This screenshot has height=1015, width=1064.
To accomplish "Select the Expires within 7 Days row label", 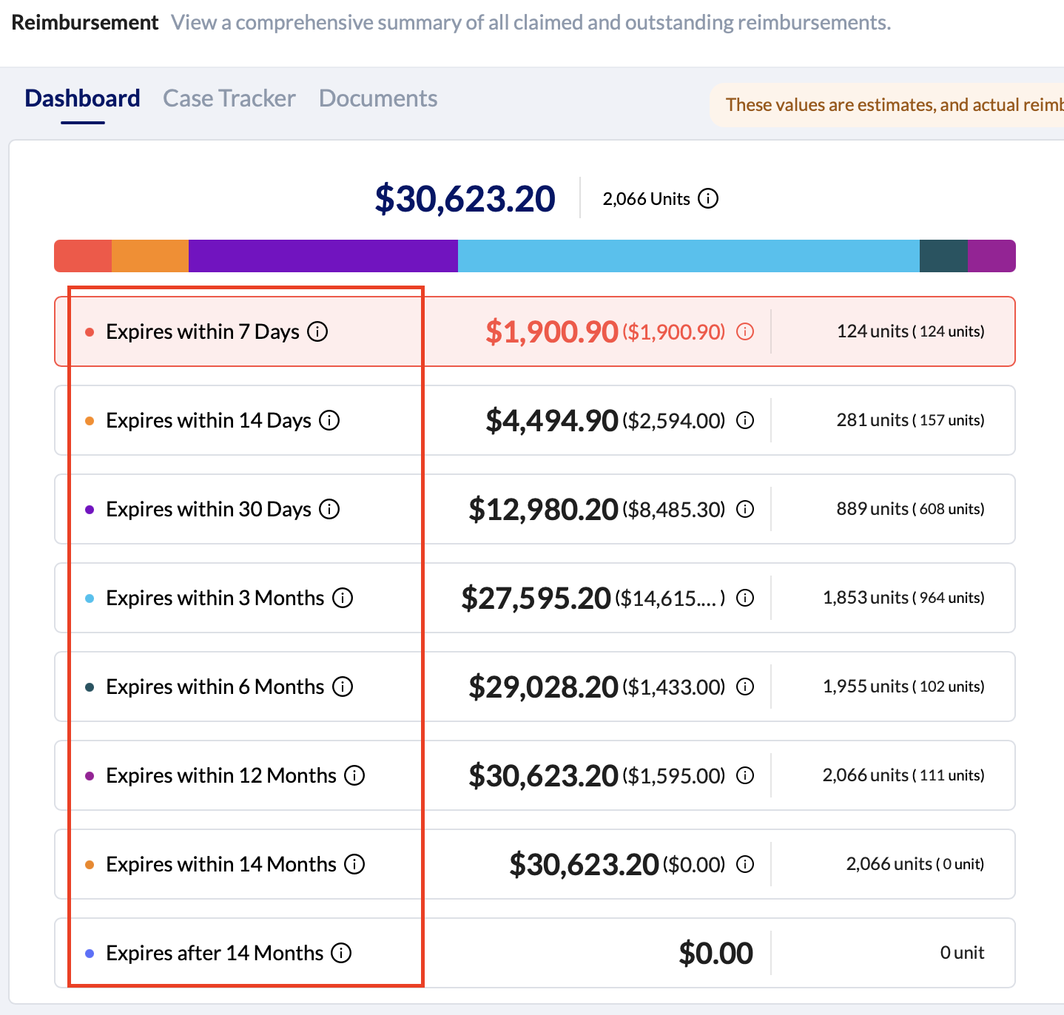I will click(x=202, y=331).
